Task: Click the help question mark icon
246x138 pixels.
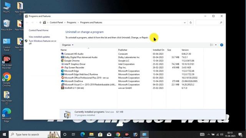Action: click(x=221, y=45)
